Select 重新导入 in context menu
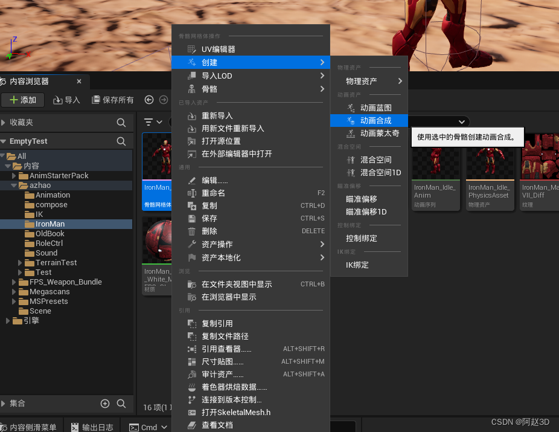 (x=251, y=115)
